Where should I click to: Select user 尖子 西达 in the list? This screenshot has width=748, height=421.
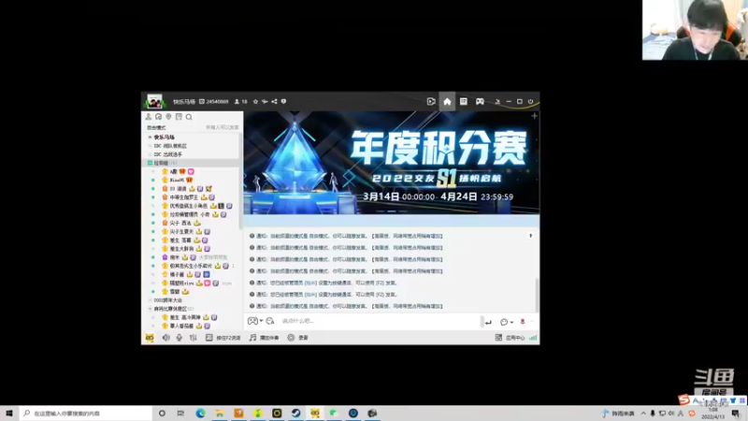pyautogui.click(x=180, y=223)
